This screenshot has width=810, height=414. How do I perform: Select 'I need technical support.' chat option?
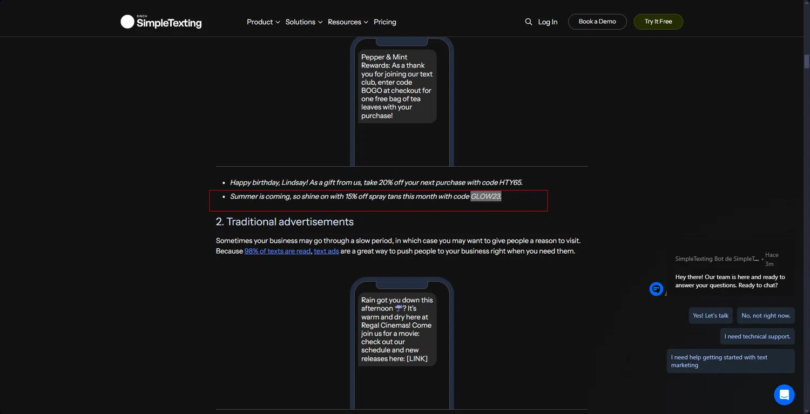tap(757, 336)
